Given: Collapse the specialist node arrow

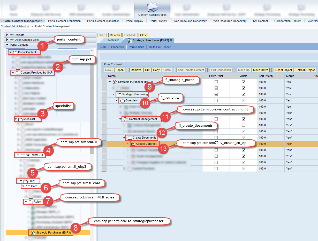Looking at the screenshot, I should (x=16, y=119).
